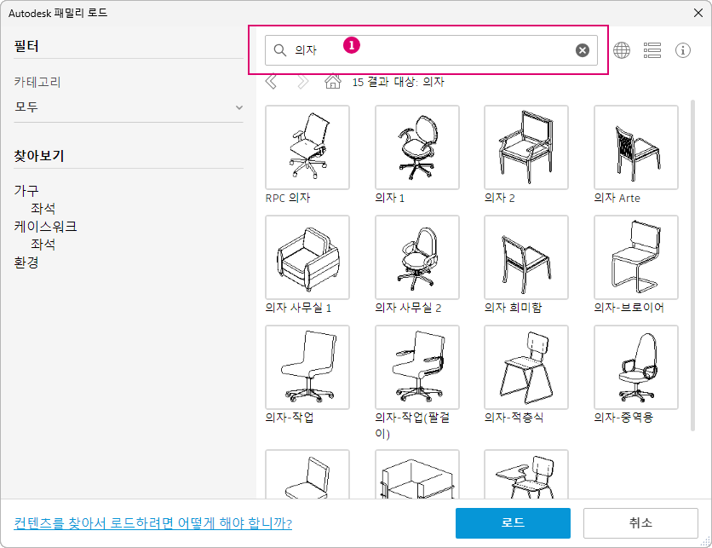Select the 의자 사무실 1 armchair thumbnail
The image size is (712, 548).
click(307, 257)
